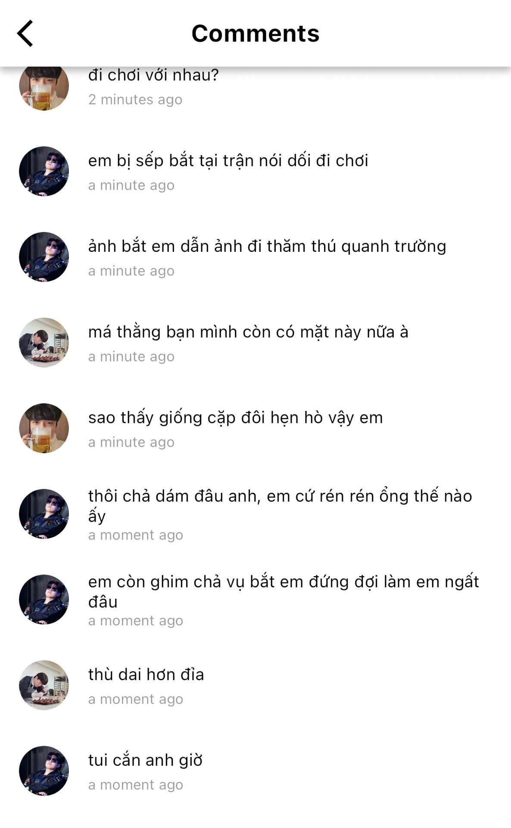Tap '2 minutes ago' timestamp
The image size is (511, 828).
(135, 100)
